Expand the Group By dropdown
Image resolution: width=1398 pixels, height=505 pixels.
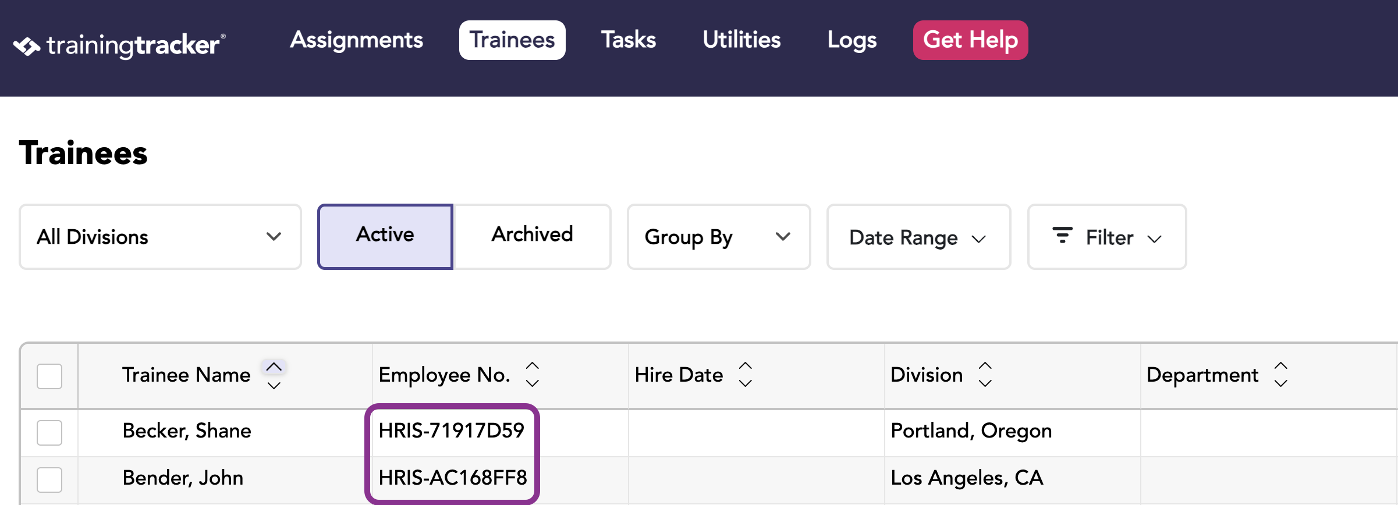tap(719, 237)
